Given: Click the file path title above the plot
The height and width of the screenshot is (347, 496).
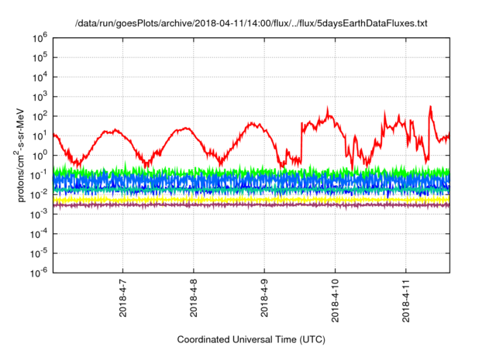Looking at the screenshot, I should [251, 23].
